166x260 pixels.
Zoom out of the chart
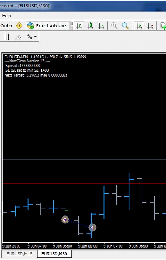click(125, 26)
